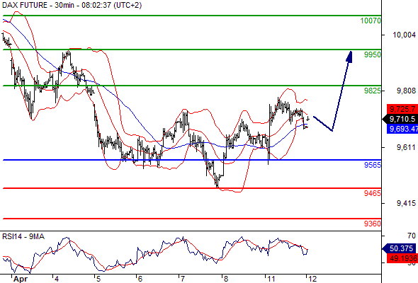
Task: Click the 9,611 price axis value
Action: [x=406, y=147]
